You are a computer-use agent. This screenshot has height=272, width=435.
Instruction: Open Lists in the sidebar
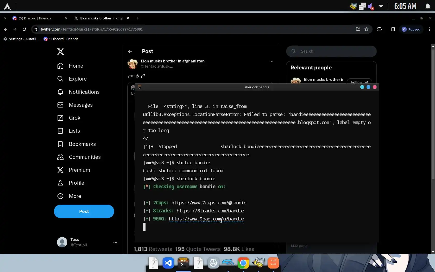pyautogui.click(x=69, y=131)
